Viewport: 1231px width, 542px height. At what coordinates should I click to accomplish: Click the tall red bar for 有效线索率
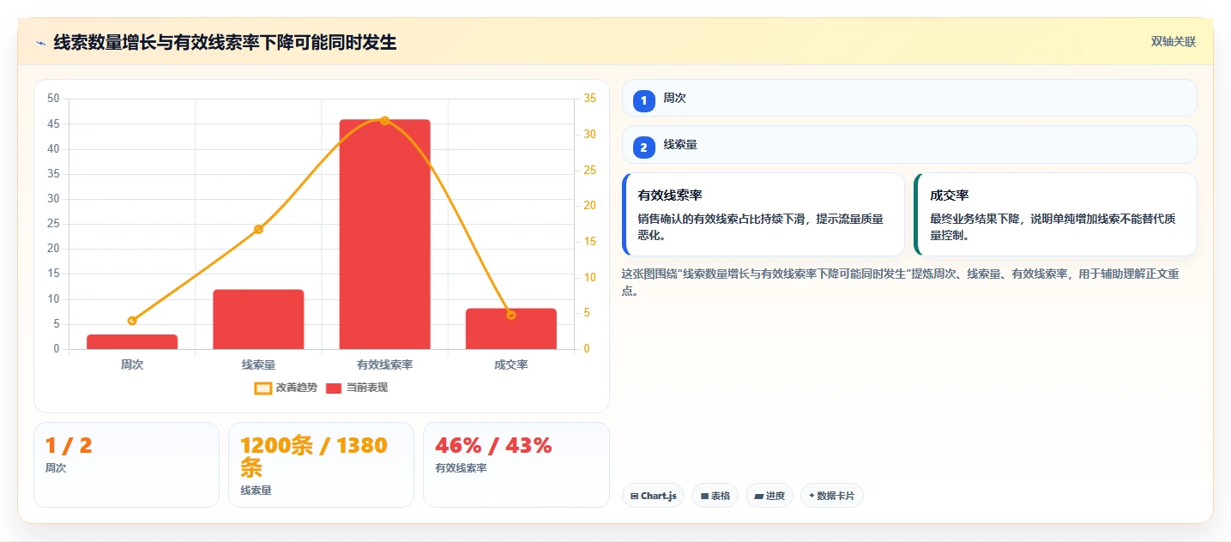(x=384, y=234)
